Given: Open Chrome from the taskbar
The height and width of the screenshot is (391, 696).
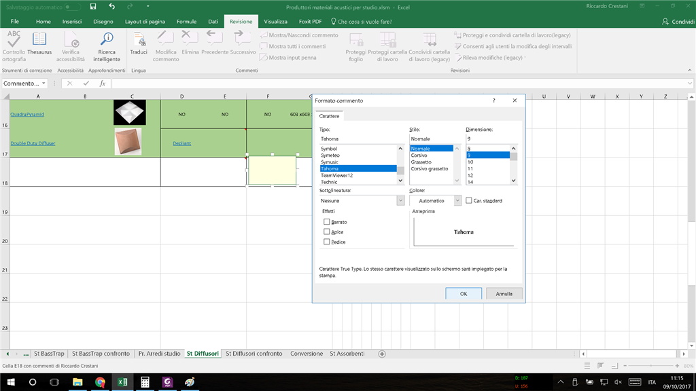Looking at the screenshot, I should point(100,381).
